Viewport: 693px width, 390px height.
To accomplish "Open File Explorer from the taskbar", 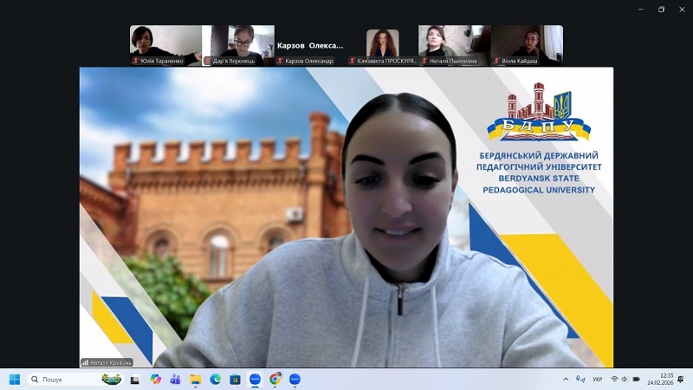I will (x=196, y=379).
